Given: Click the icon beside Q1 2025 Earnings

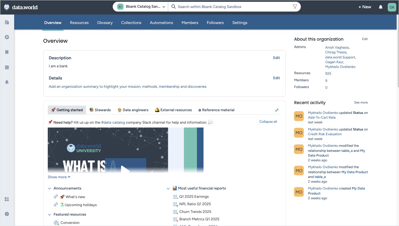Looking at the screenshot, I should 175,197.
